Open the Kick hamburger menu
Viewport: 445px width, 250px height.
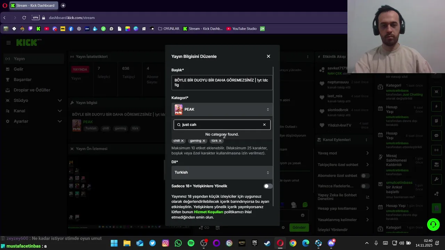9,43
